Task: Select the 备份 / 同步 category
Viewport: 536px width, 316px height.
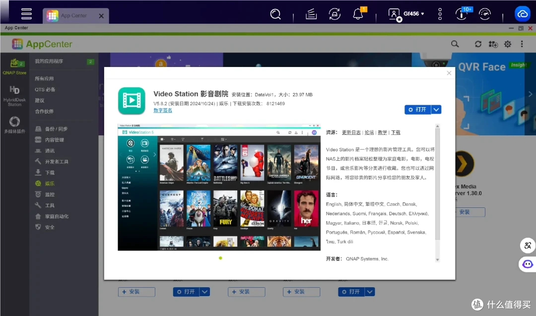Action: 51,129
